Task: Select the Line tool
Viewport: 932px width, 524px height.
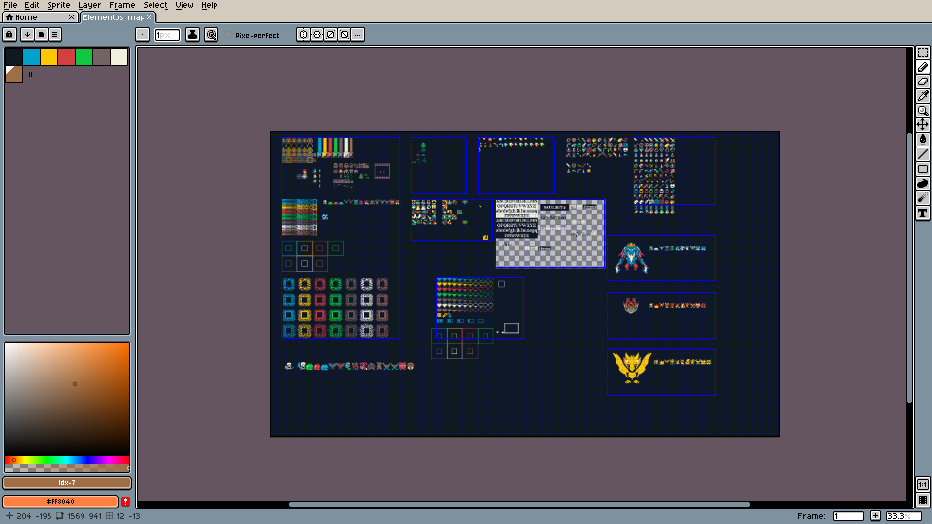Action: point(923,154)
